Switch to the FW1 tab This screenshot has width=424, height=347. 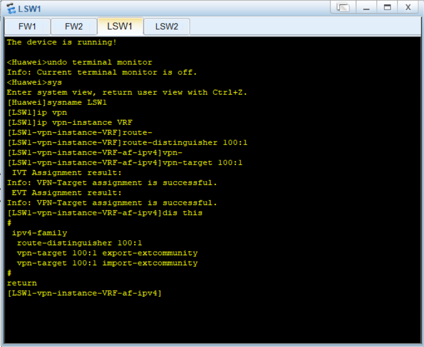pyautogui.click(x=27, y=27)
